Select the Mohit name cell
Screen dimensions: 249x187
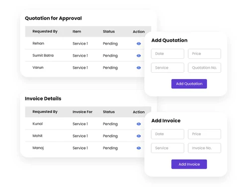pyautogui.click(x=37, y=136)
